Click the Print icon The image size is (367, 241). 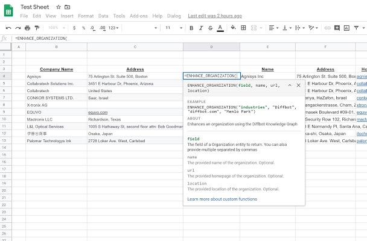coord(27,28)
